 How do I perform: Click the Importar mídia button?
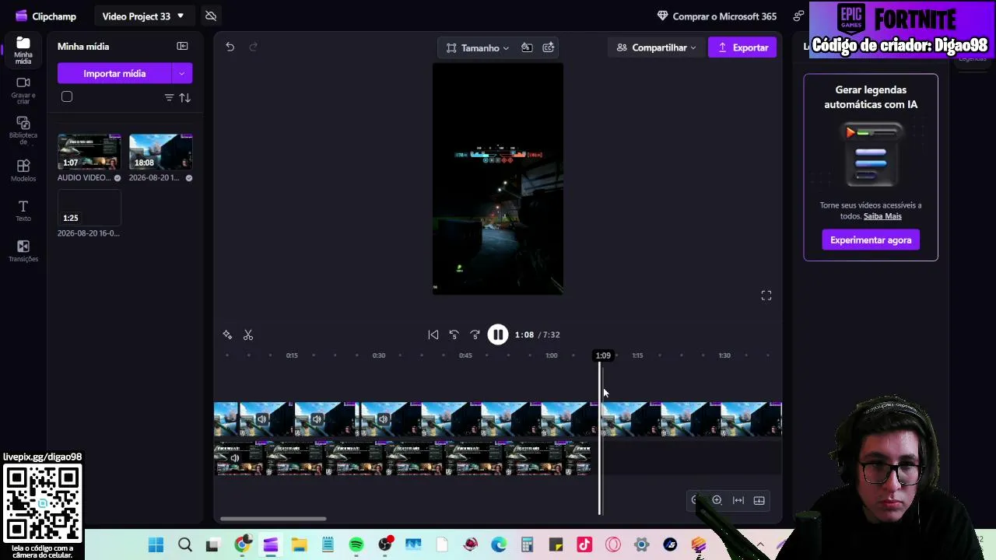pyautogui.click(x=114, y=73)
